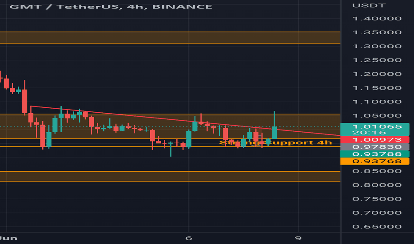Select the red 1.00973 price label
The height and width of the screenshot is (244, 414).
(375, 140)
